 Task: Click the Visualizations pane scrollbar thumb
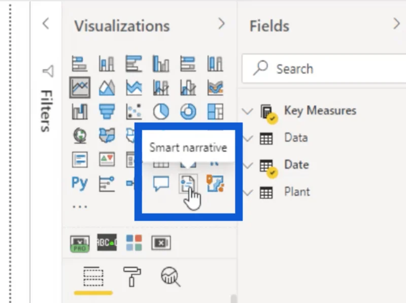click(x=234, y=298)
